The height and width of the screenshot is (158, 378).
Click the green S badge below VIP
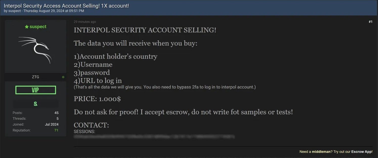point(36,104)
